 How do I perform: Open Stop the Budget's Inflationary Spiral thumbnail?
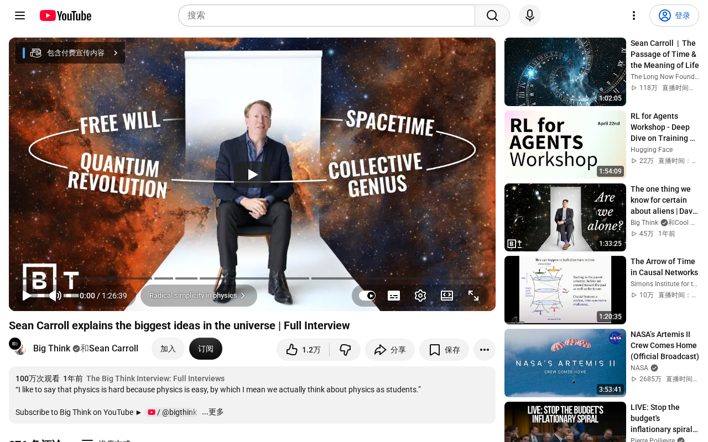click(565, 422)
